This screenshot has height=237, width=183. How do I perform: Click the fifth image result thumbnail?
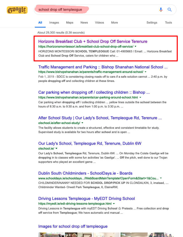coord(161,235)
